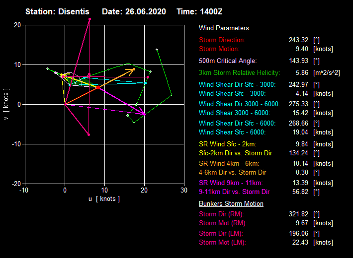Click the red Storm Direction label
353x258 pixels.
pyautogui.click(x=222, y=40)
